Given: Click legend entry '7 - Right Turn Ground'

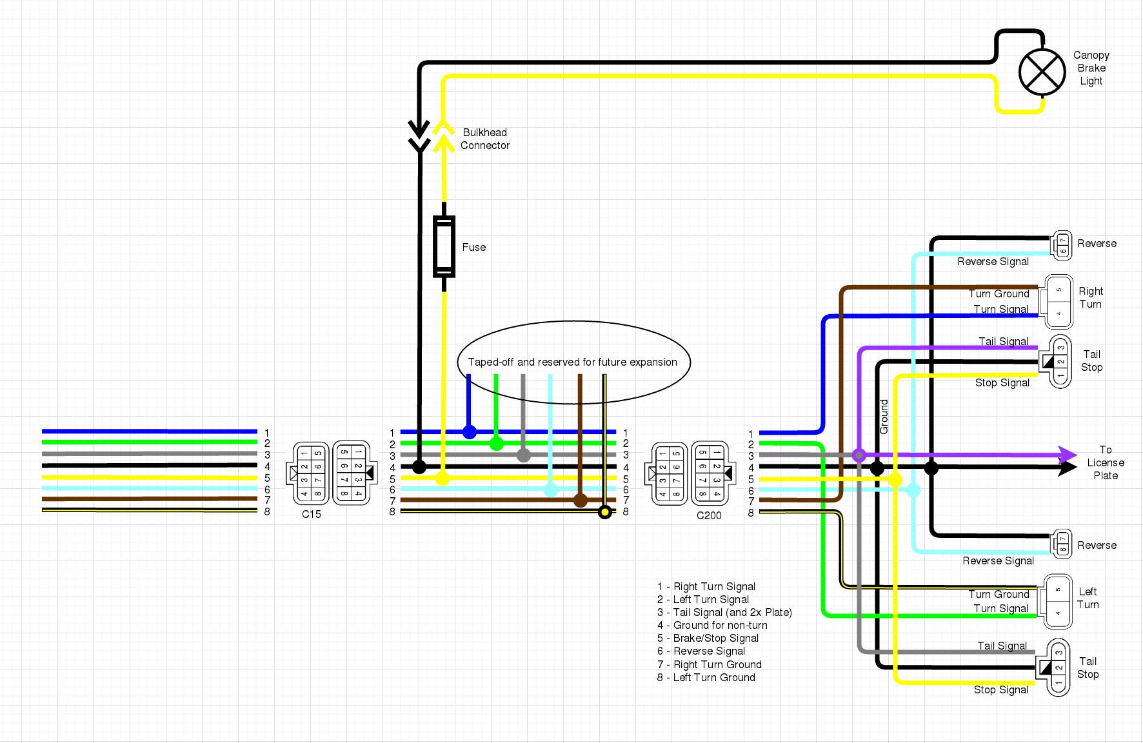Looking at the screenshot, I should tap(710, 664).
